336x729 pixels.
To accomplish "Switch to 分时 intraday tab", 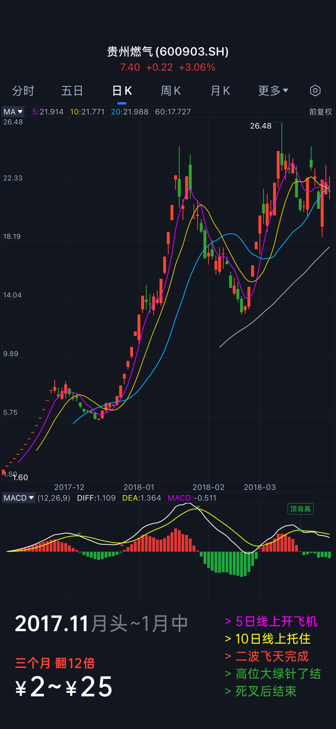I will 23,91.
